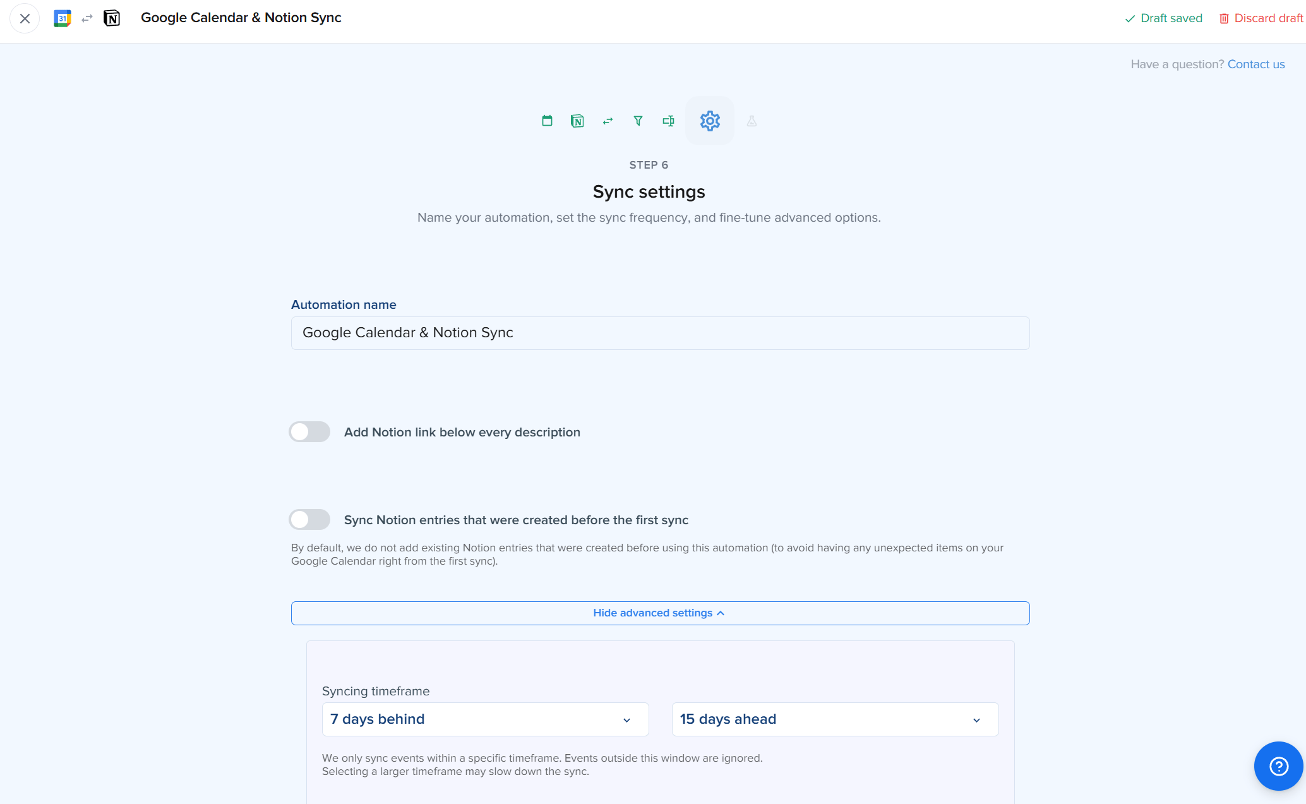Close the automation editor with the X button
Screen dimensions: 1306x804
coord(25,18)
